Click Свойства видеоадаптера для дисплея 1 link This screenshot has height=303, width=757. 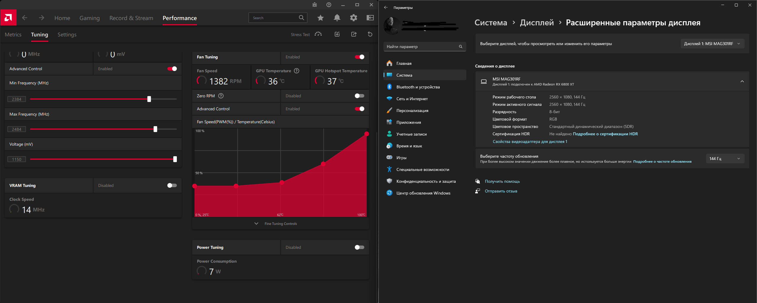tap(530, 141)
